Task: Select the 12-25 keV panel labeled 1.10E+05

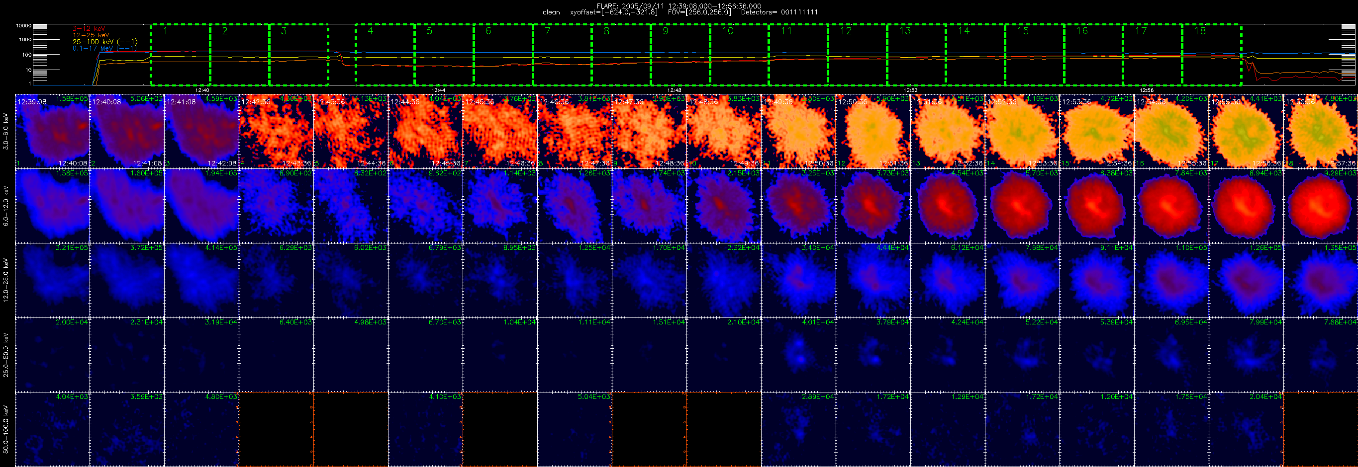Action: [1171, 280]
